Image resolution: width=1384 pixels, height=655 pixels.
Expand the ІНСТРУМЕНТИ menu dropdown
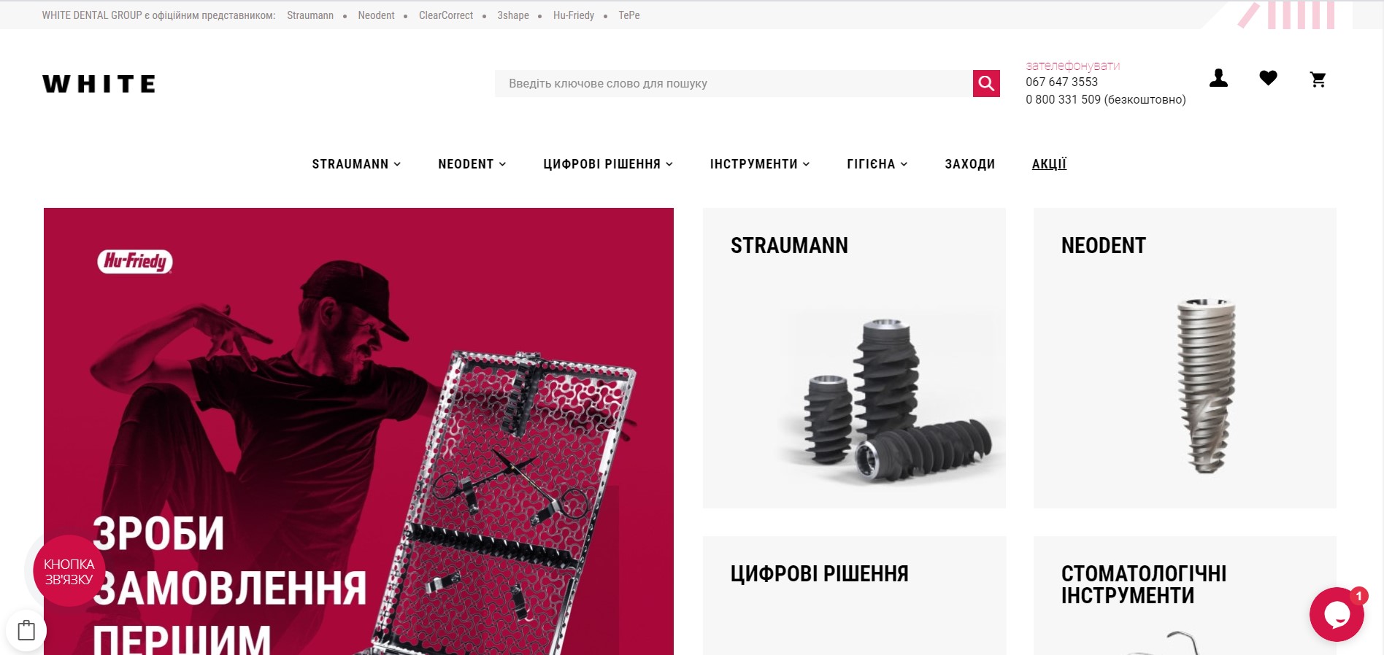tap(760, 164)
